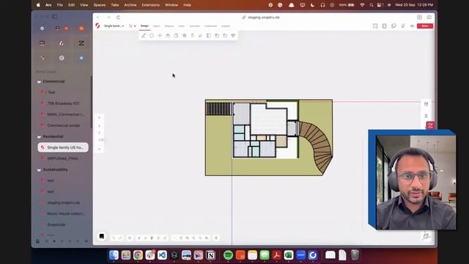Click the redo arrow in bottom toolbar

(x=120, y=238)
